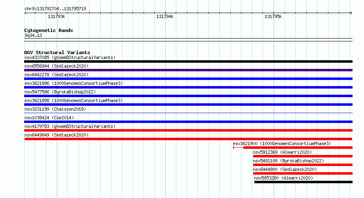Click the red bar of nsv6444800
The image size is (364, 198).
pyautogui.click(x=303, y=173)
